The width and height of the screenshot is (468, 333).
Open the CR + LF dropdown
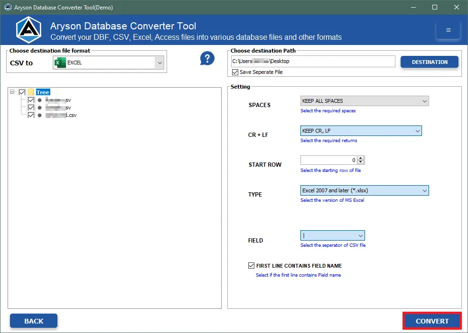click(361, 131)
